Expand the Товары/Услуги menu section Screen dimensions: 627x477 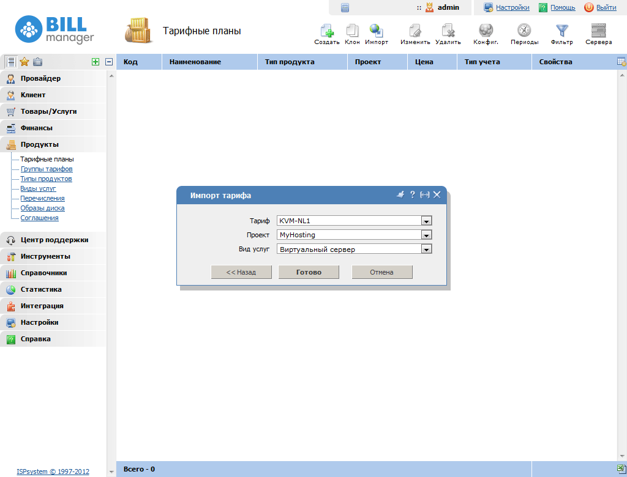click(53, 111)
